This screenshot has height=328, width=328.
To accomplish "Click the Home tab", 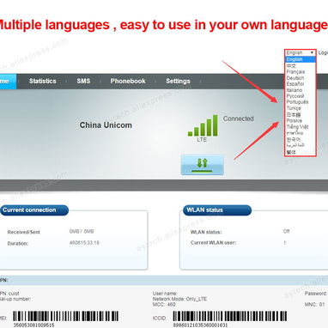I will pyautogui.click(x=8, y=82).
